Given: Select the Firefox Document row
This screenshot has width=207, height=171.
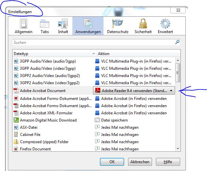Looking at the screenshot, I should tap(94, 149).
